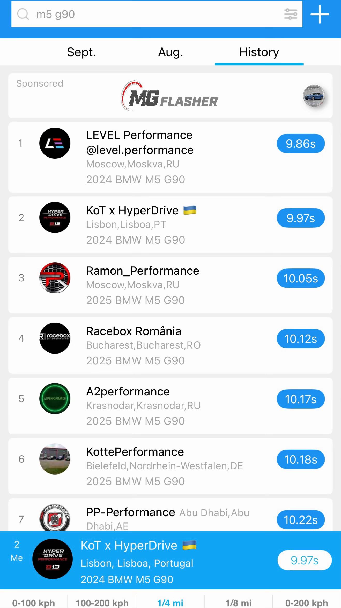Open the sponsor car thumbnail
The image size is (341, 608).
[314, 96]
